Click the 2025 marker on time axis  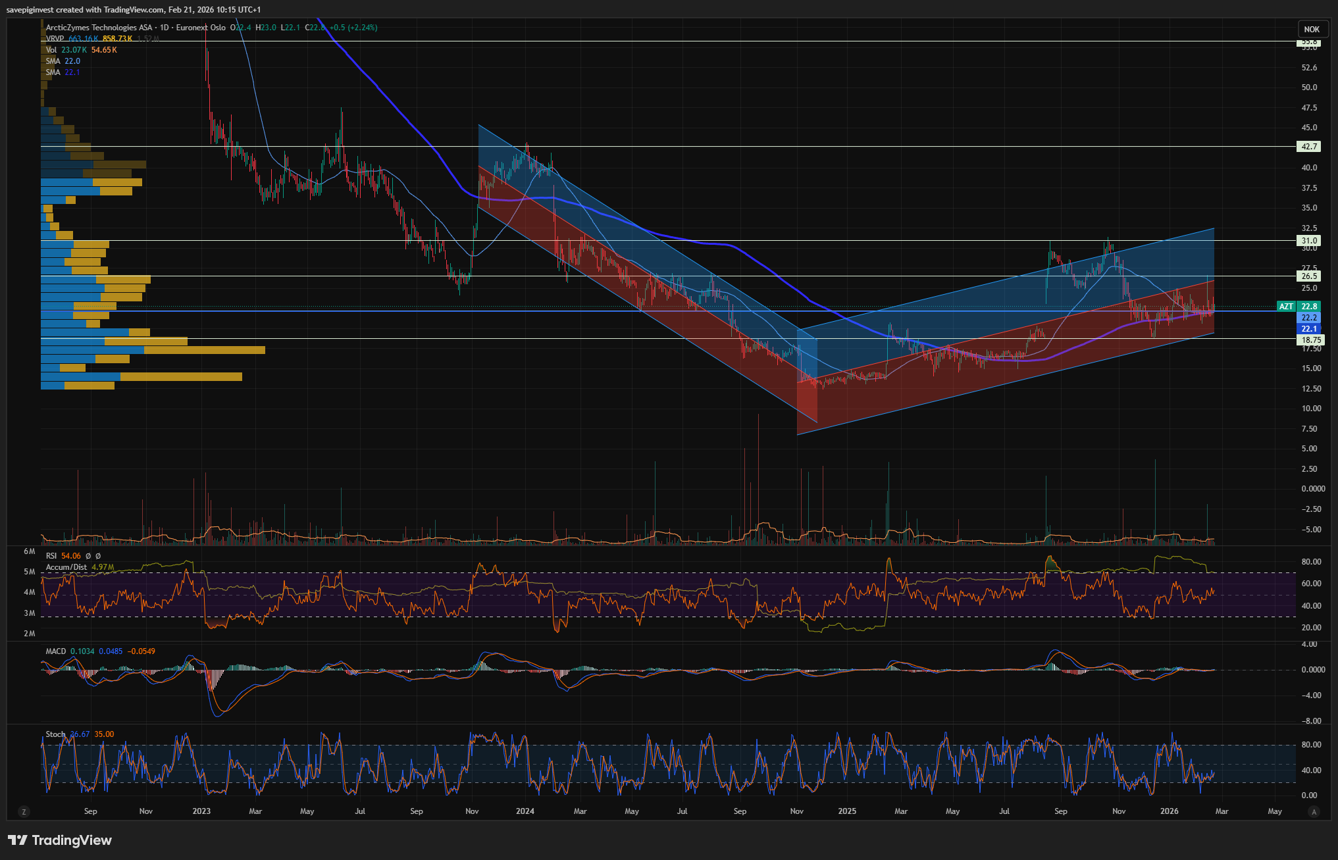[847, 811]
